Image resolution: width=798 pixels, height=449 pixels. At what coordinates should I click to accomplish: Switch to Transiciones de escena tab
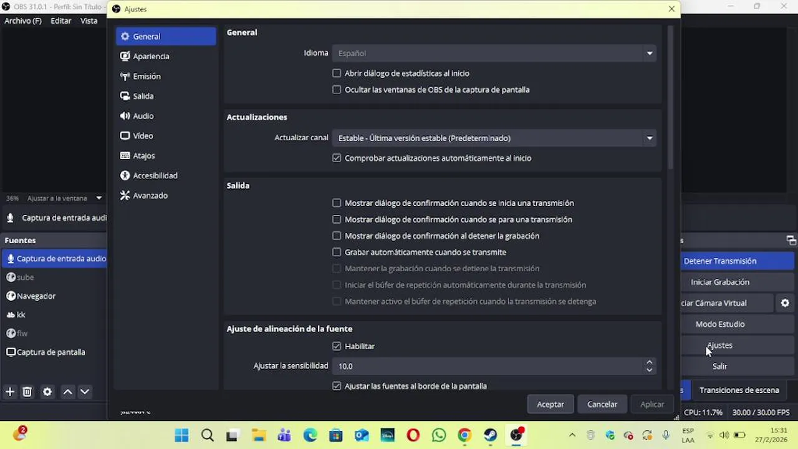tap(739, 390)
